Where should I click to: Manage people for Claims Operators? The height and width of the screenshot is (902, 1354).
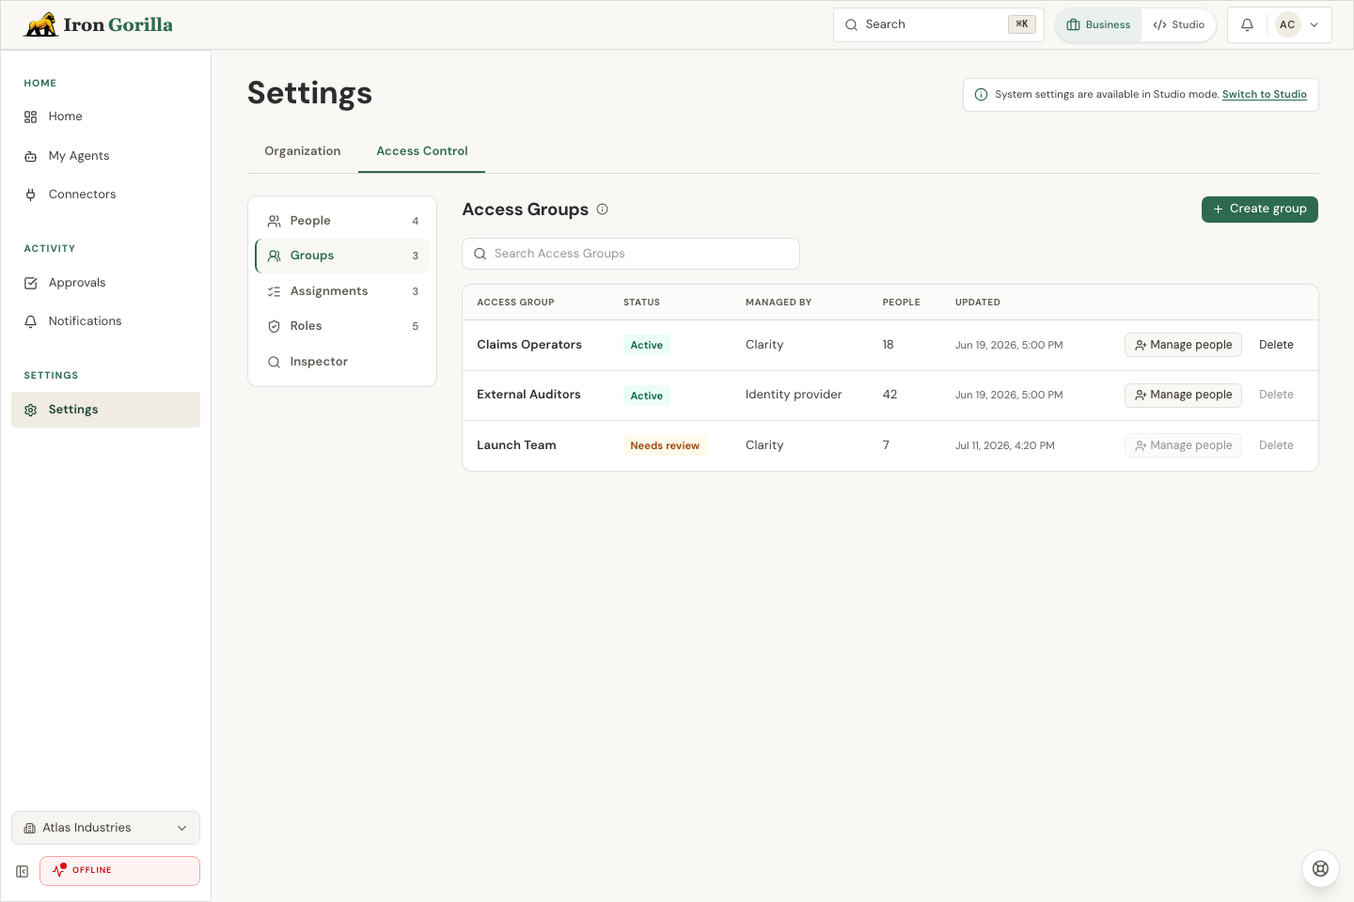pyautogui.click(x=1183, y=345)
